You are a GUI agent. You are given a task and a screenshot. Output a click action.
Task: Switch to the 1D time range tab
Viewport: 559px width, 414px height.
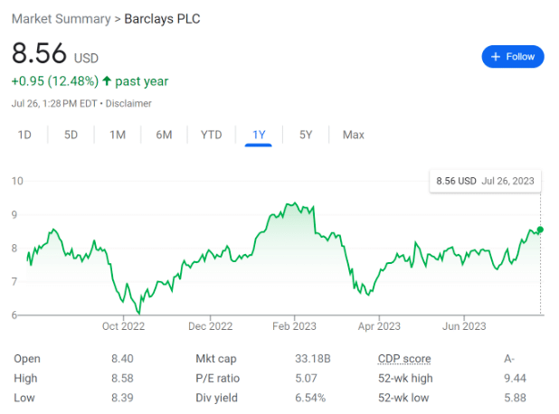(x=24, y=135)
